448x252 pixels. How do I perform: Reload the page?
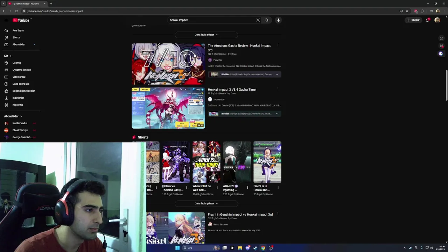click(16, 11)
